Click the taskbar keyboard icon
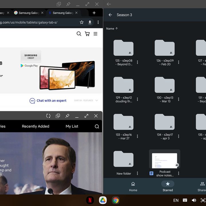The image size is (206, 206). (185, 200)
